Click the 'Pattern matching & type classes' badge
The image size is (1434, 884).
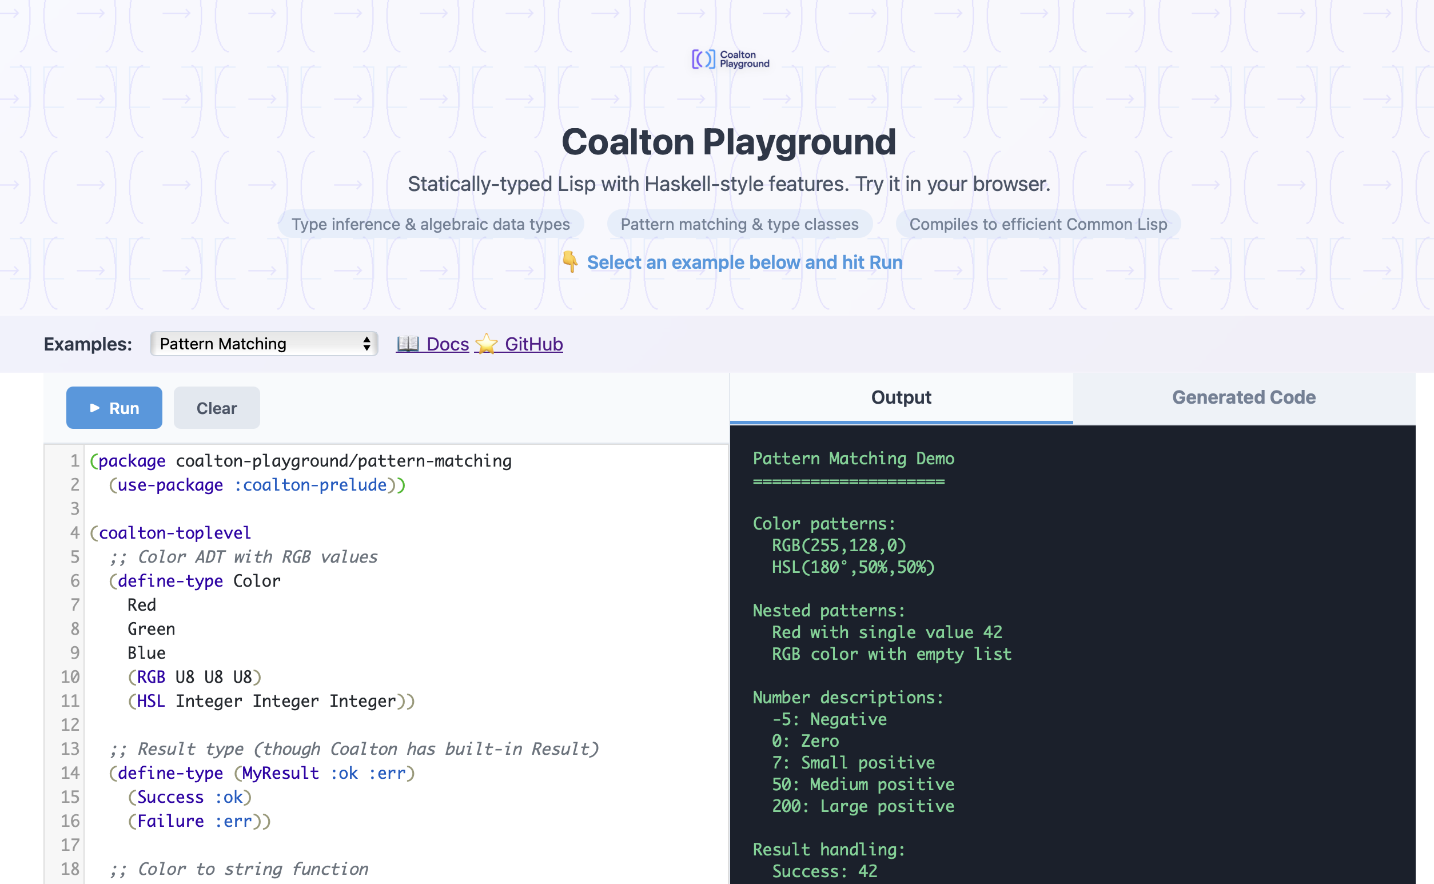pyautogui.click(x=739, y=224)
